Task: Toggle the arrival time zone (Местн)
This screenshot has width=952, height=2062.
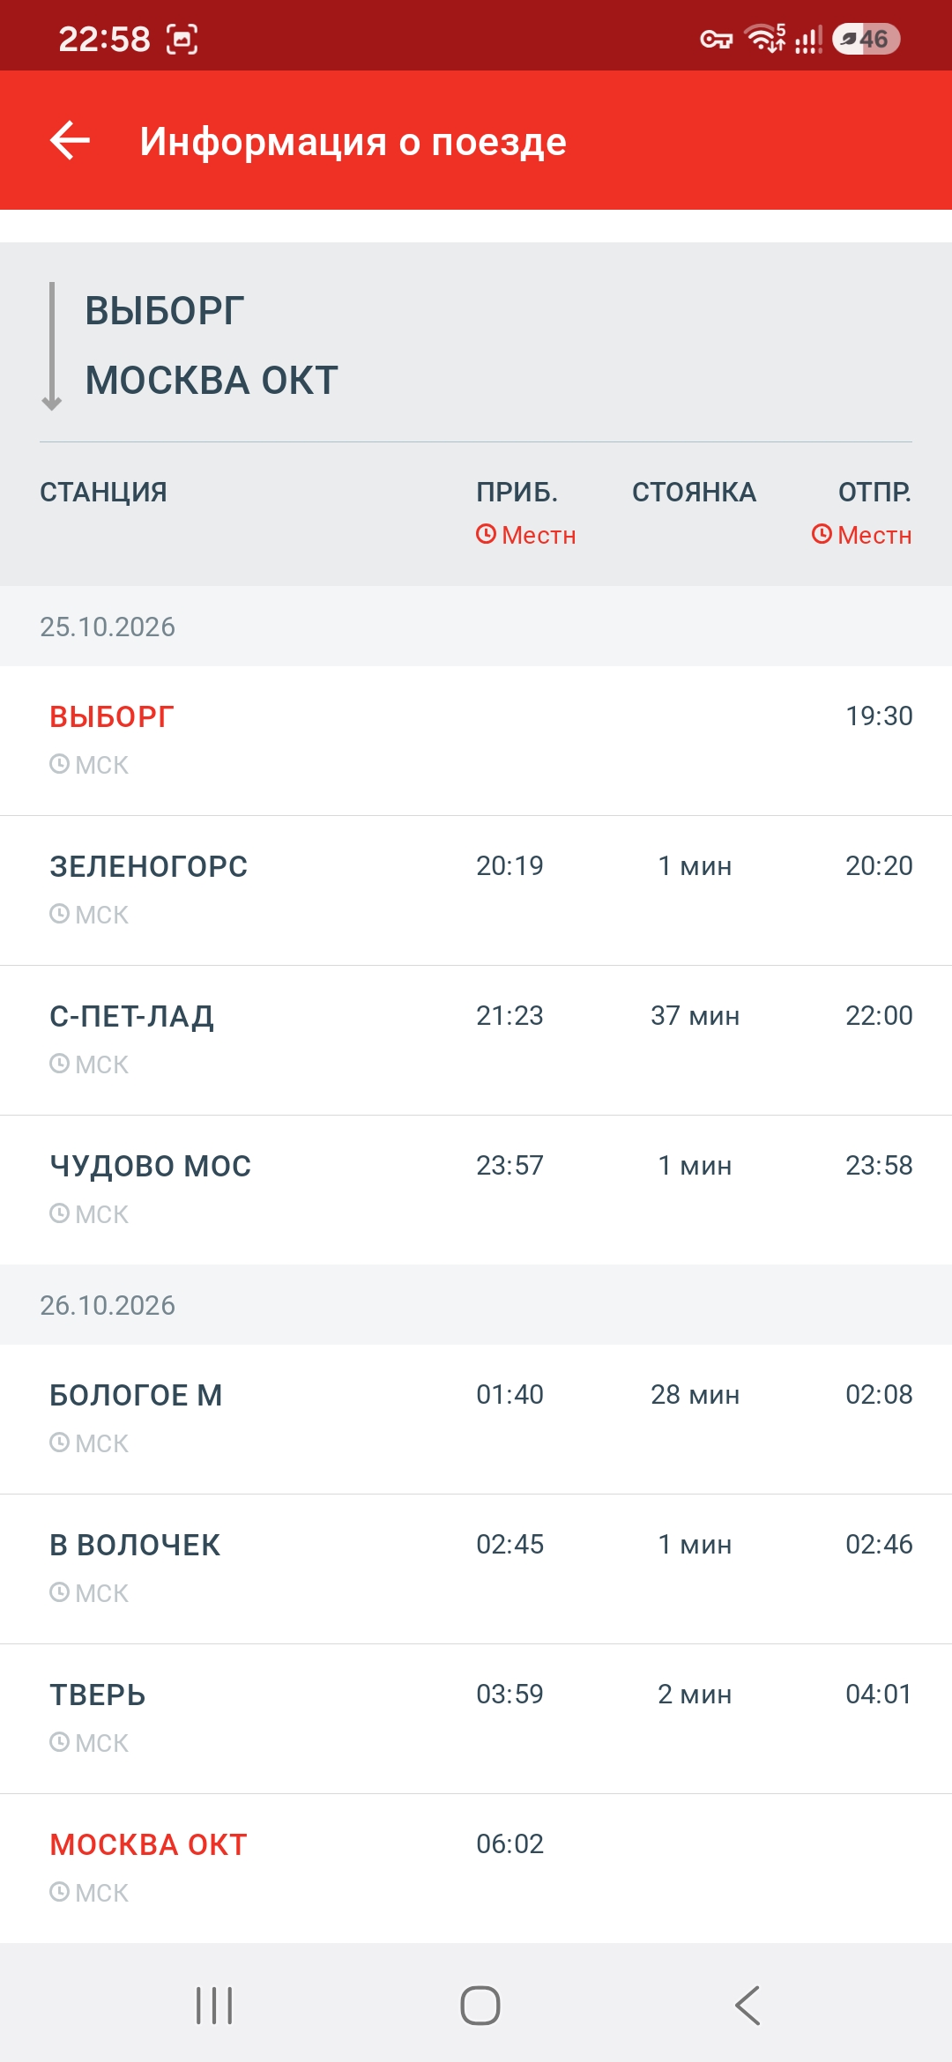Action: point(525,535)
